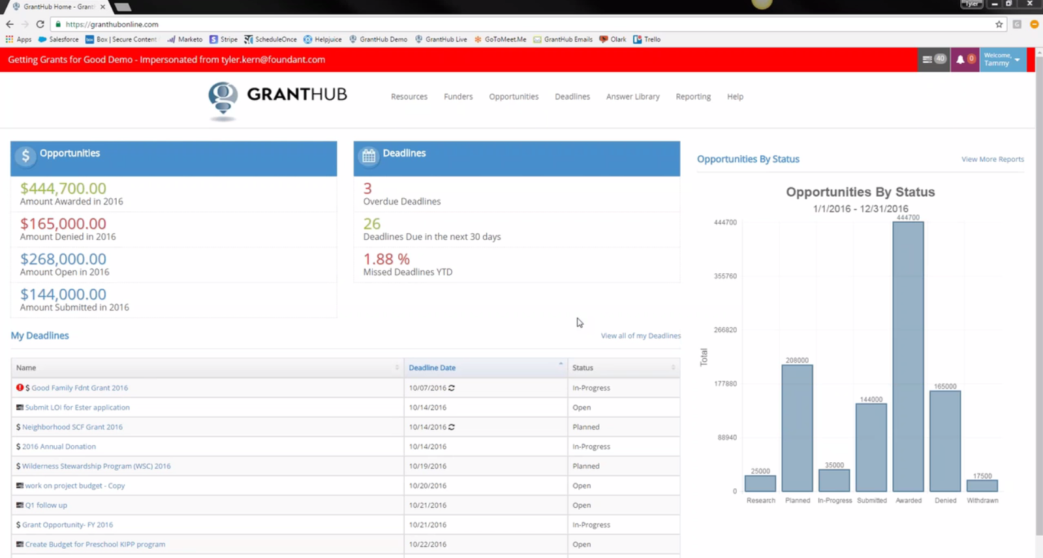The image size is (1043, 558).
Task: Bookmark page with star icon
Action: (x=999, y=24)
